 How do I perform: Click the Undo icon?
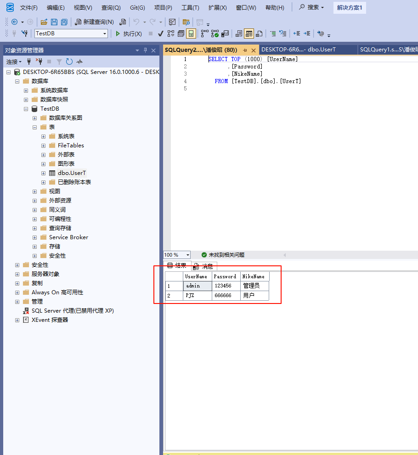136,22
